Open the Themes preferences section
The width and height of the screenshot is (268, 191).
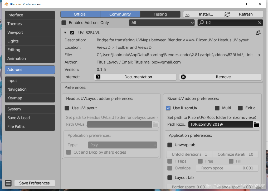pyautogui.click(x=30, y=24)
